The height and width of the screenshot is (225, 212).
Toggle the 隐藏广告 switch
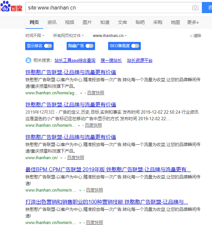[90, 46]
